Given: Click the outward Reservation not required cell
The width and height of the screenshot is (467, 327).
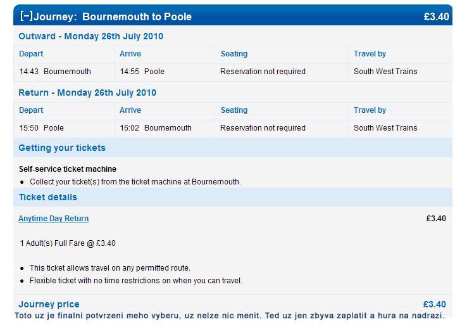Looking at the screenshot, I should pos(282,72).
